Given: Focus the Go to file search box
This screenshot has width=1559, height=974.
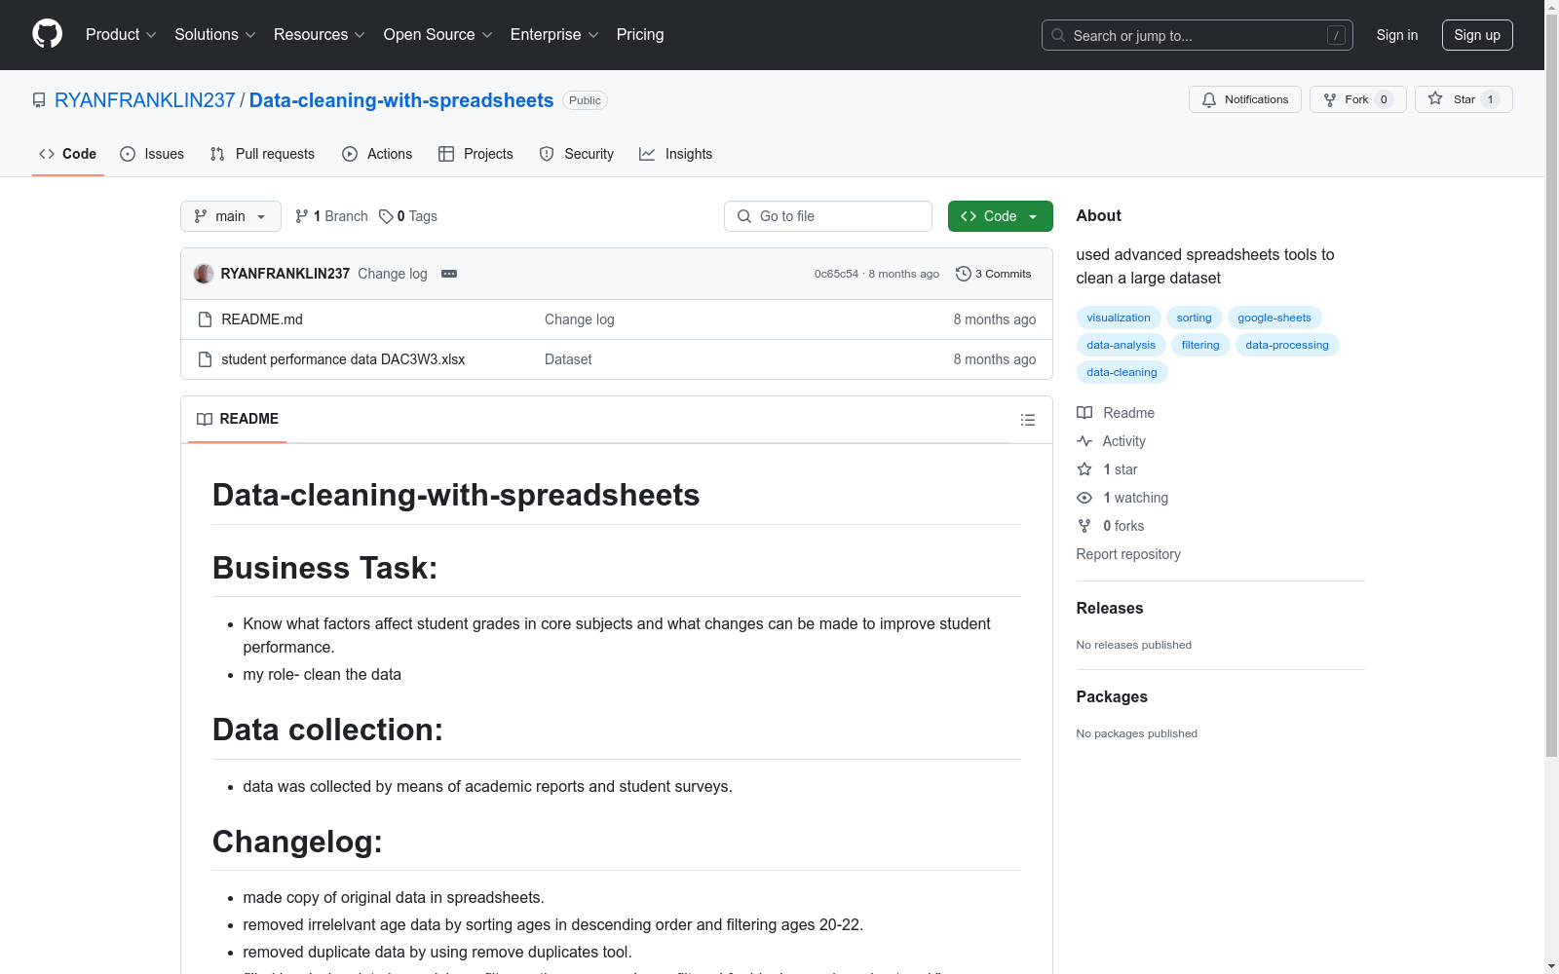Looking at the screenshot, I should [828, 216].
